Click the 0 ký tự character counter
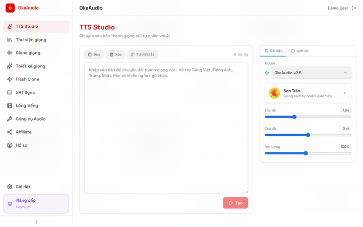Screen dimensions: 363x227 [x=241, y=54]
